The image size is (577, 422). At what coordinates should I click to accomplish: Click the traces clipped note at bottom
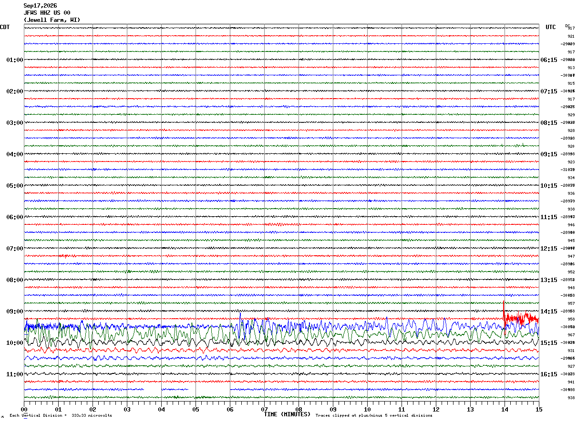click(374, 416)
